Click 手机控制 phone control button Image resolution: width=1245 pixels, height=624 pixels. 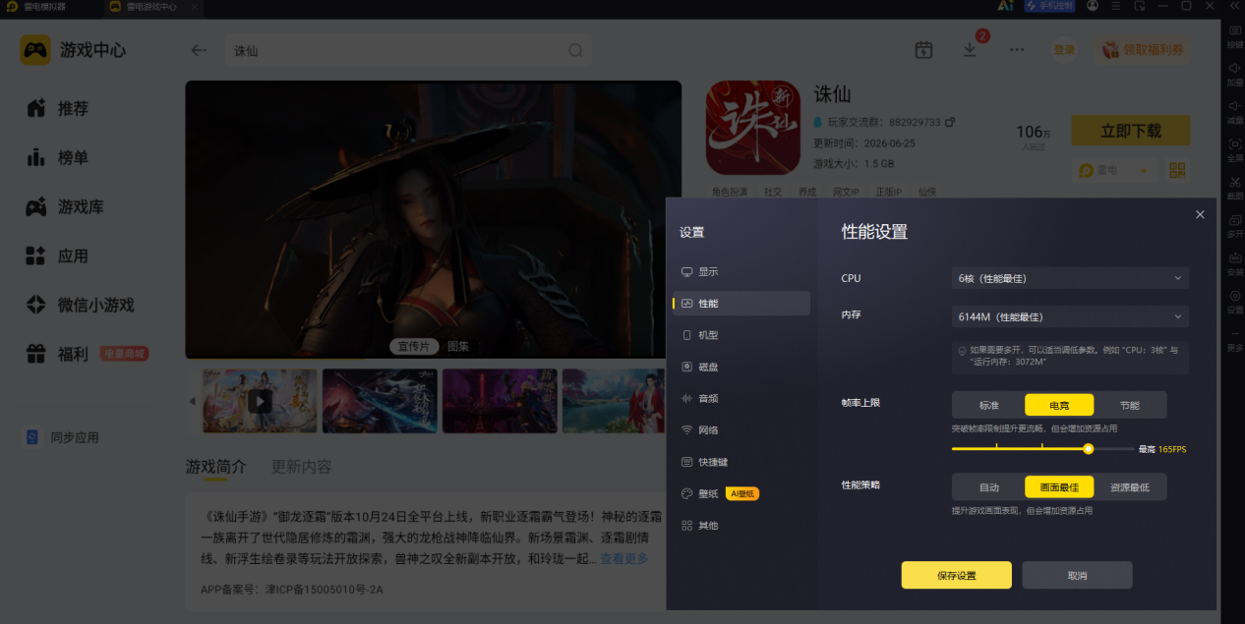[x=1051, y=6]
